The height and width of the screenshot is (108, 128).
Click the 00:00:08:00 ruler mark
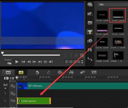point(113,77)
